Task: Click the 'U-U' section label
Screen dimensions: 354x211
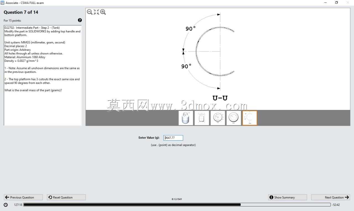Action: tap(220, 98)
